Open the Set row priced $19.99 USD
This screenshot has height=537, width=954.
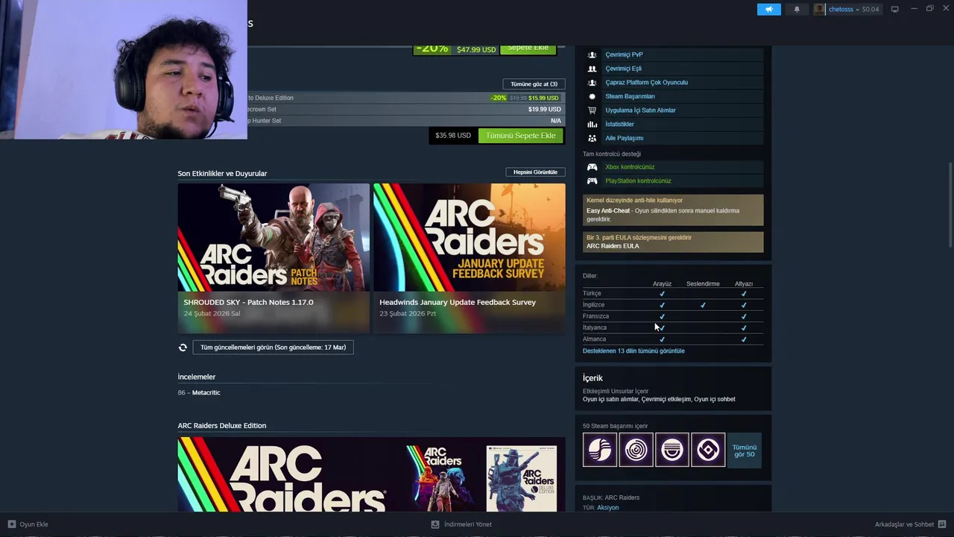[405, 110]
